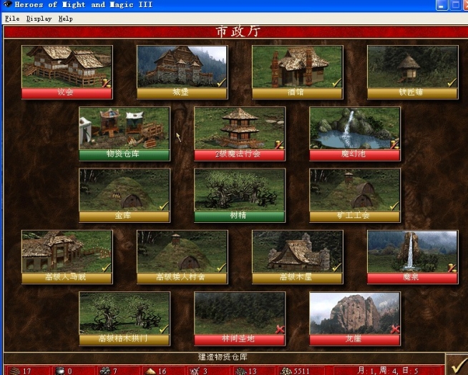
Task: Select the 2级魔法行会 mage guild
Action: pyautogui.click(x=240, y=129)
